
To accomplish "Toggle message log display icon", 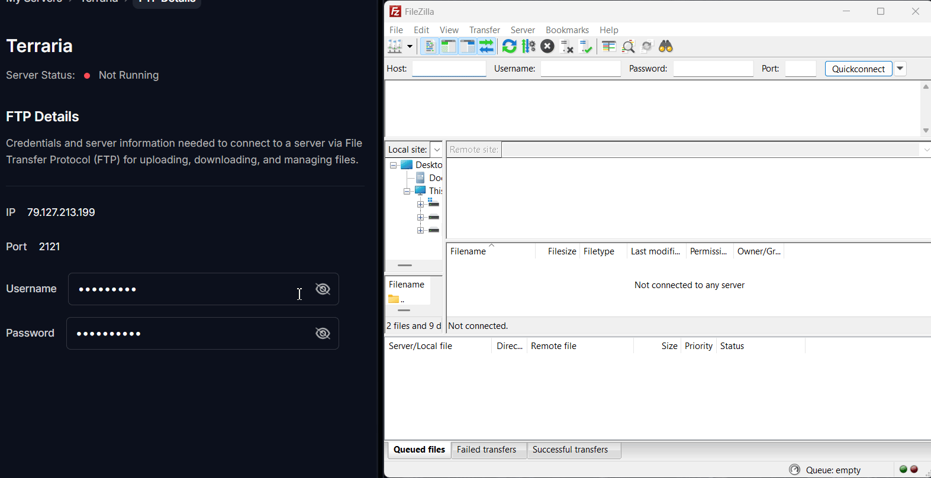I will pyautogui.click(x=430, y=46).
